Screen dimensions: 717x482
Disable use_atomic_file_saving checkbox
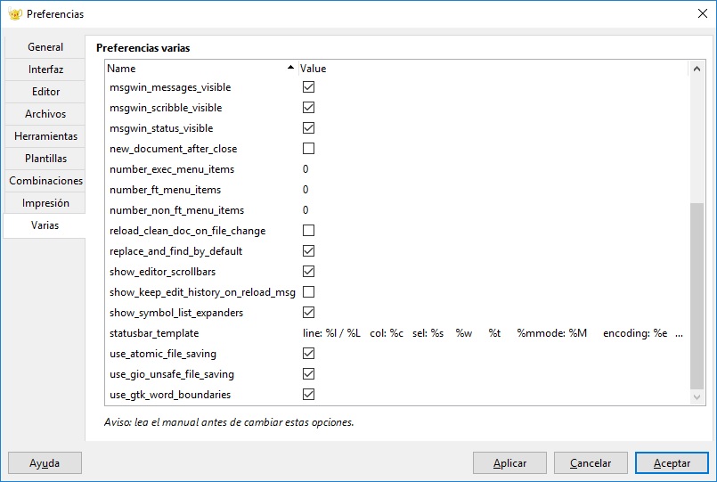click(309, 354)
